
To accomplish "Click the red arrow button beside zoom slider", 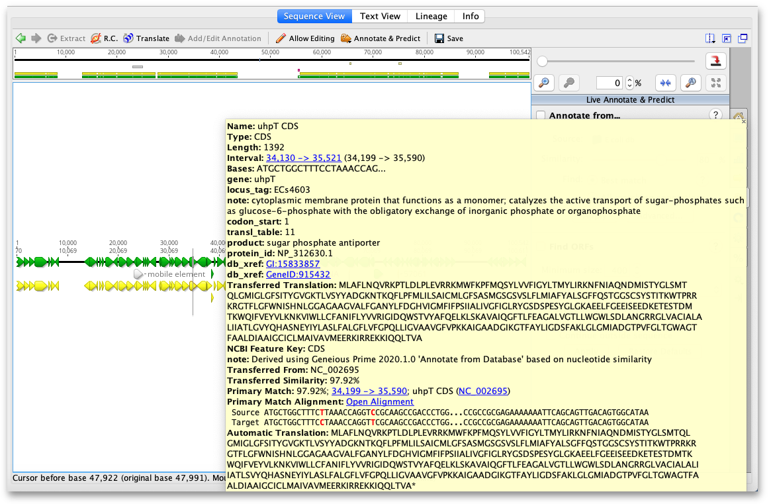I will [715, 61].
